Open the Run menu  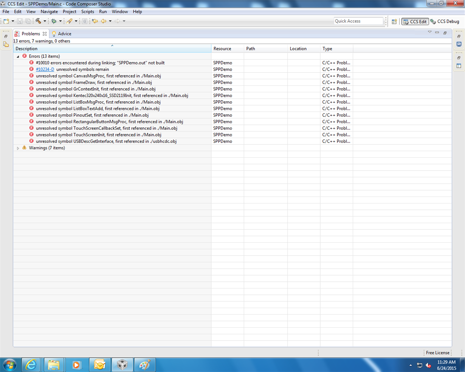tap(103, 12)
